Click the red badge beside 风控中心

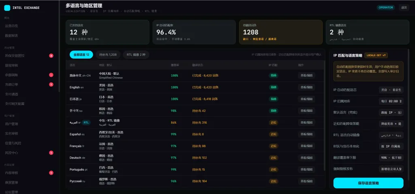[51, 152]
